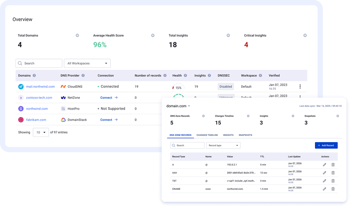Click the Record Type column header
The image size is (353, 209).
[x=178, y=157]
